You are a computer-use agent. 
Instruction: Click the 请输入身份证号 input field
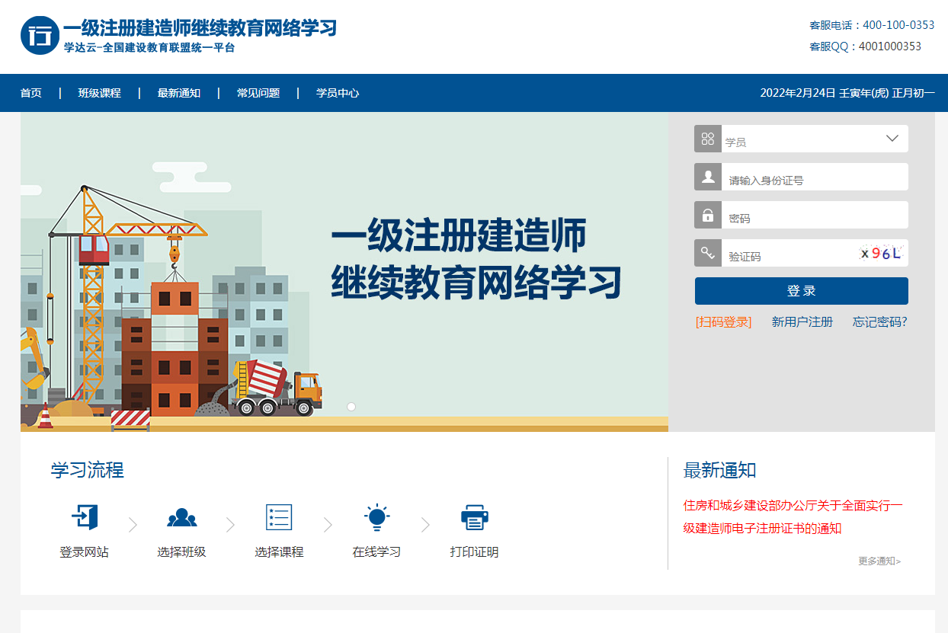coord(814,181)
